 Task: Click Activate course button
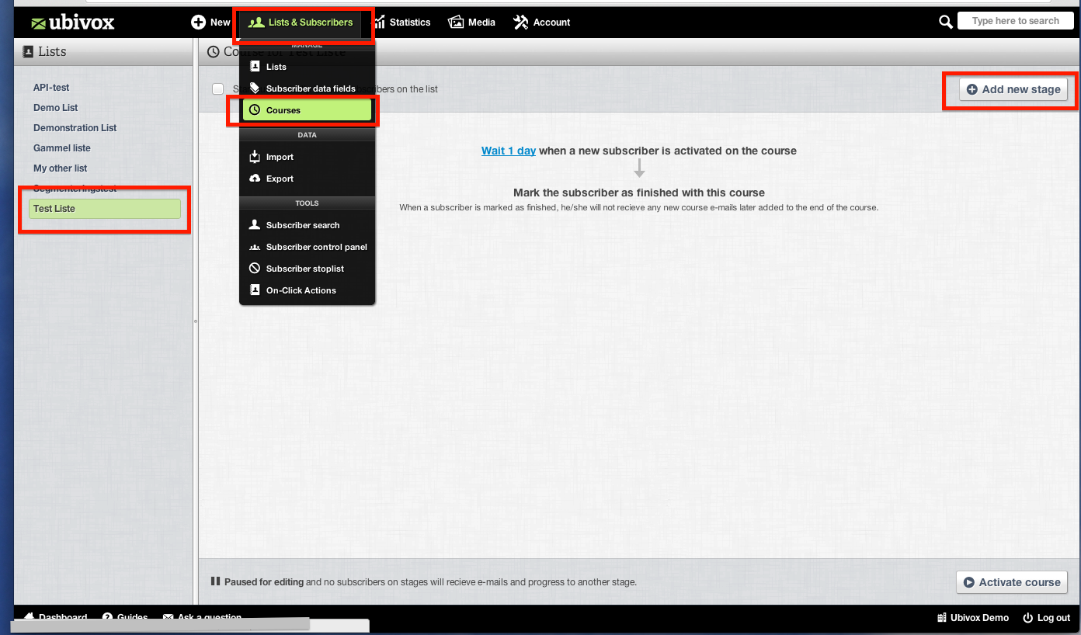point(1012,582)
